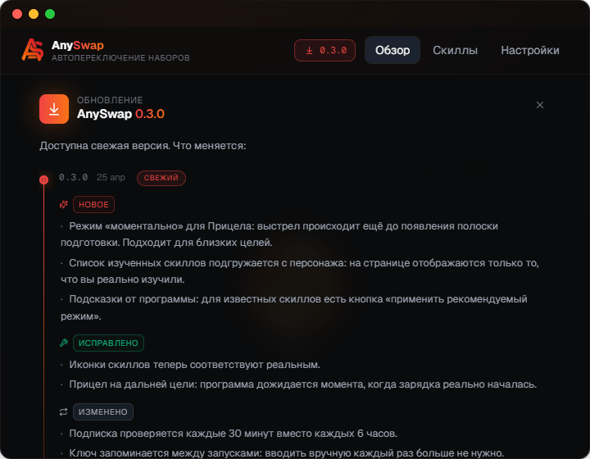Open the Скиллы tab

click(x=455, y=50)
